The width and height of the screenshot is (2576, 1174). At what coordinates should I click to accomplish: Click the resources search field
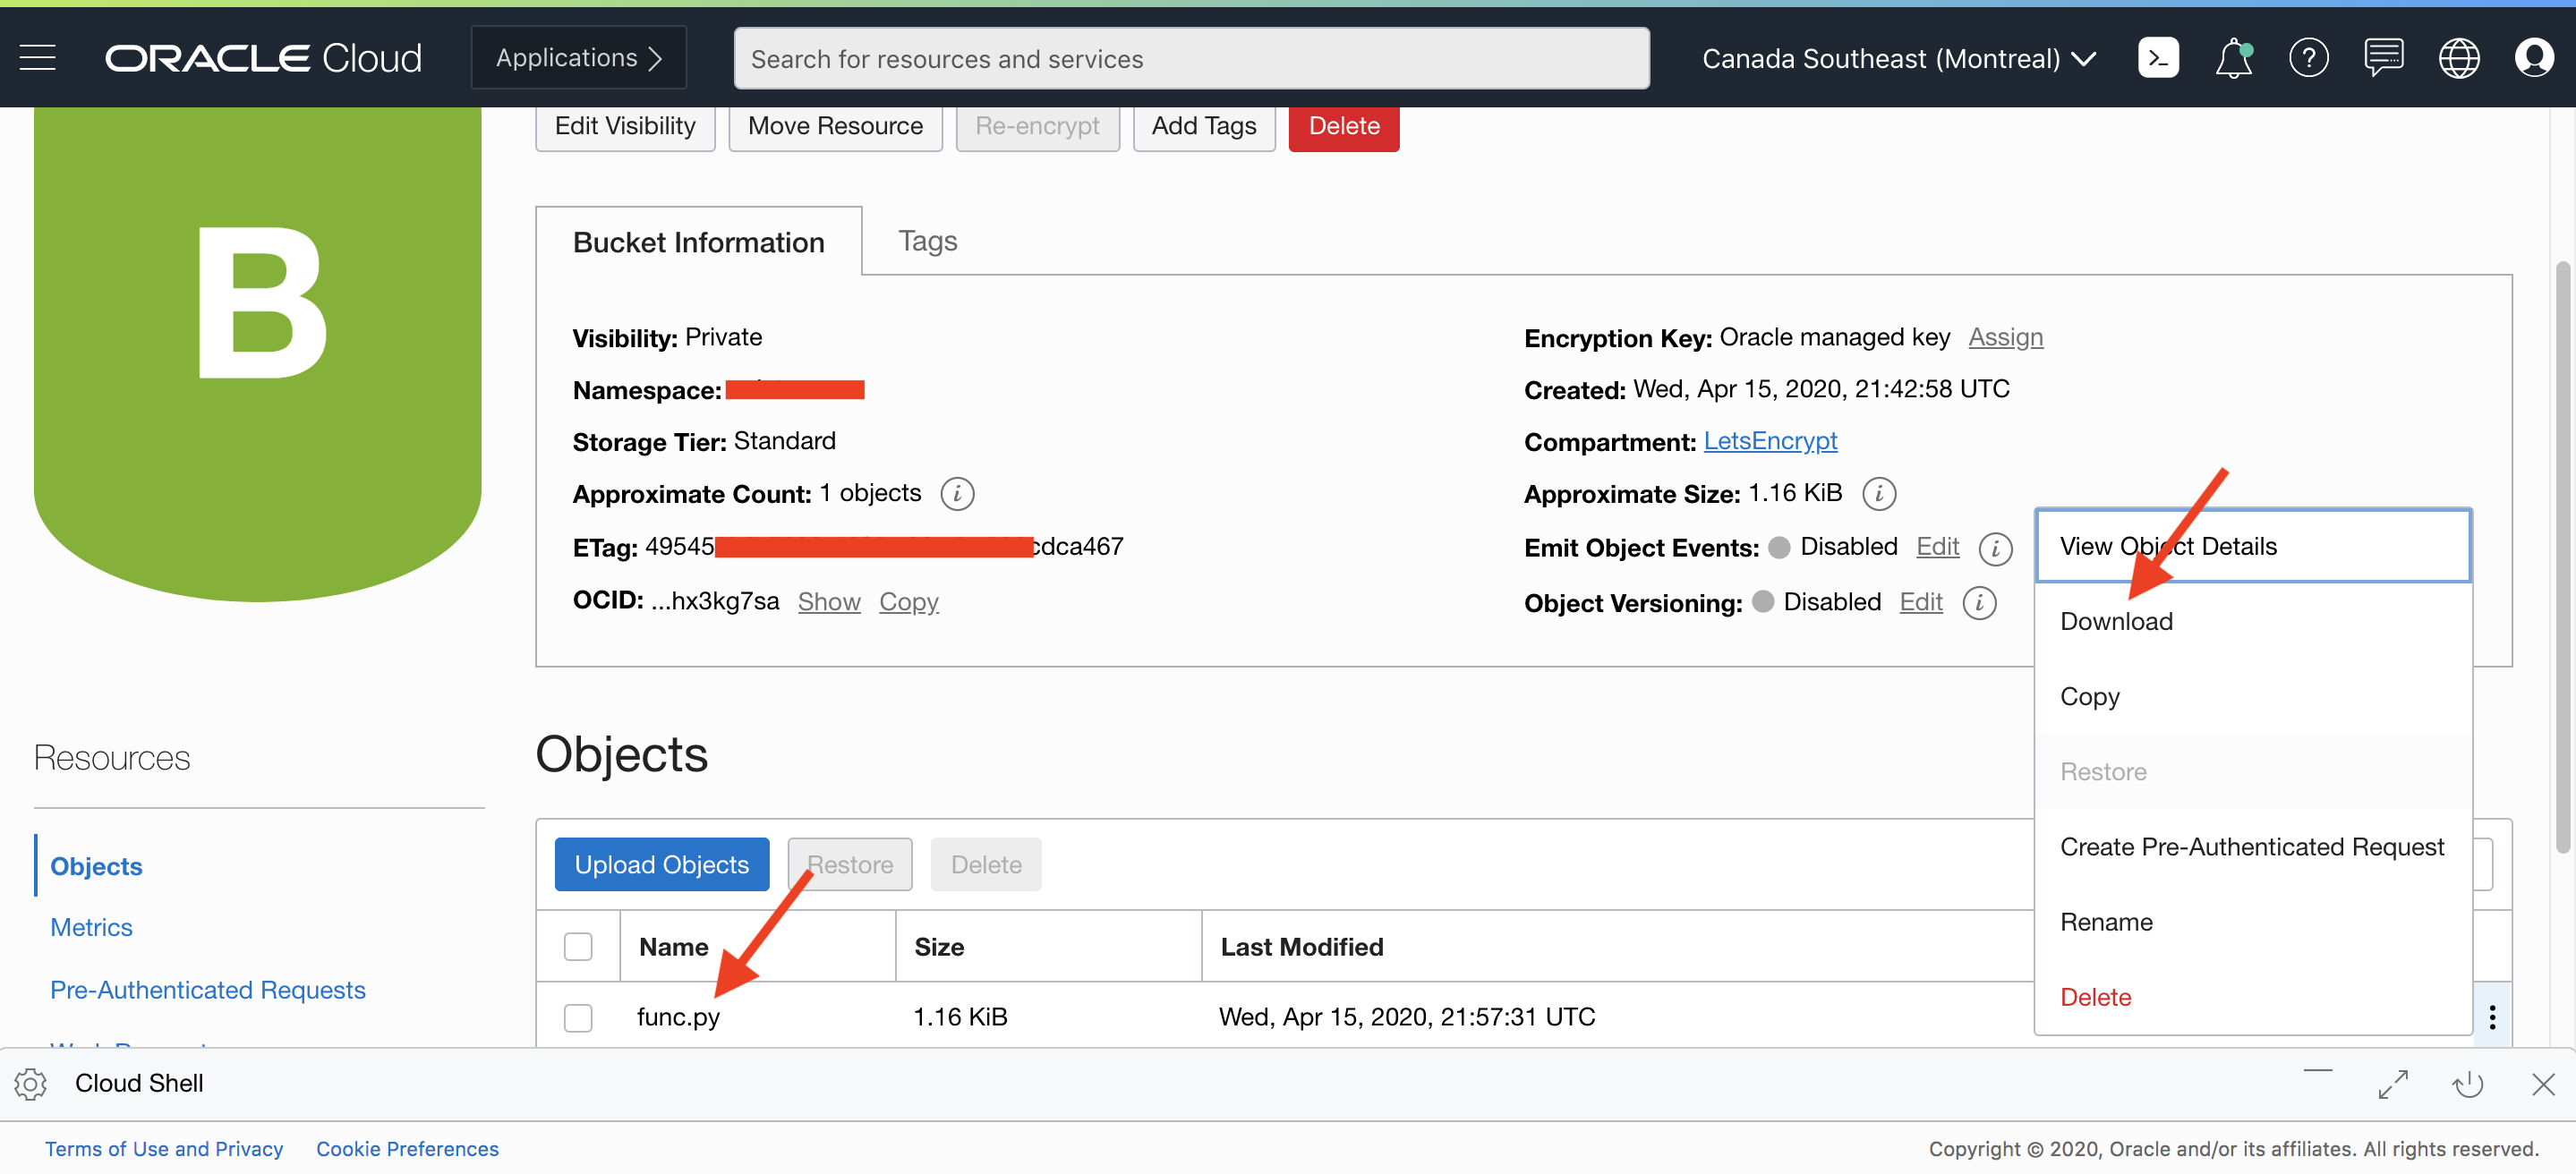[x=1190, y=59]
